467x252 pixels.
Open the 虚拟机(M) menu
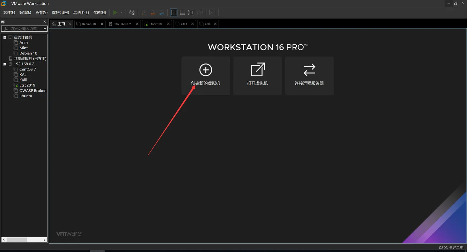point(60,12)
